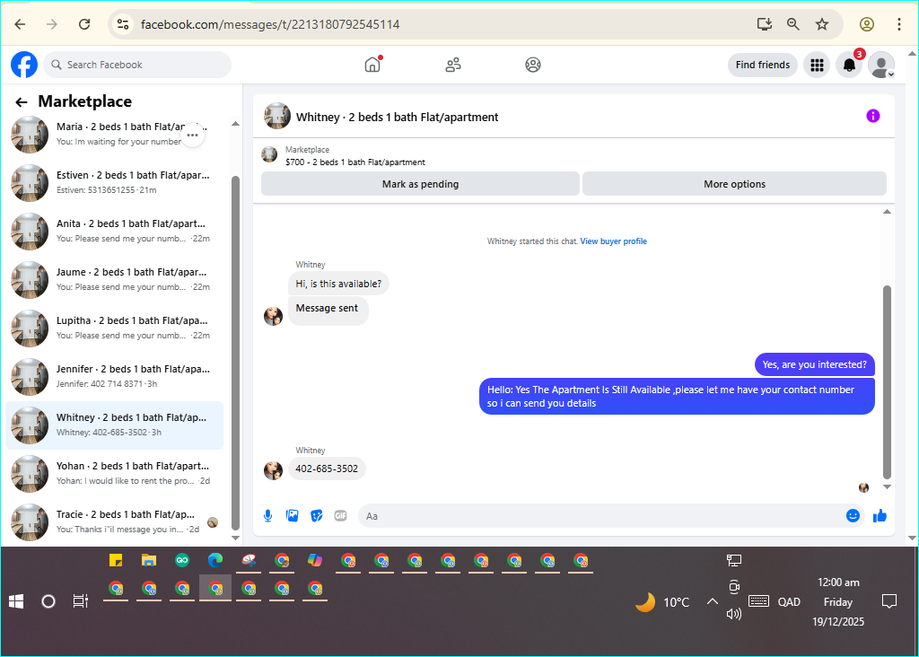Open Copilot from the taskbar
The image size is (919, 657).
click(x=315, y=560)
